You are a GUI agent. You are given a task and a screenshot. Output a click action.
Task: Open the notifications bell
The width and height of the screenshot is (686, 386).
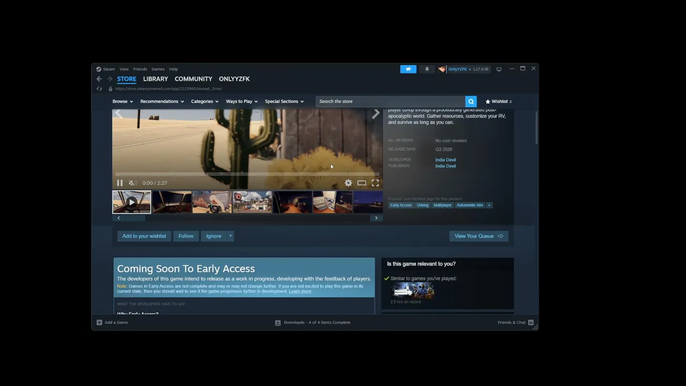pyautogui.click(x=427, y=69)
